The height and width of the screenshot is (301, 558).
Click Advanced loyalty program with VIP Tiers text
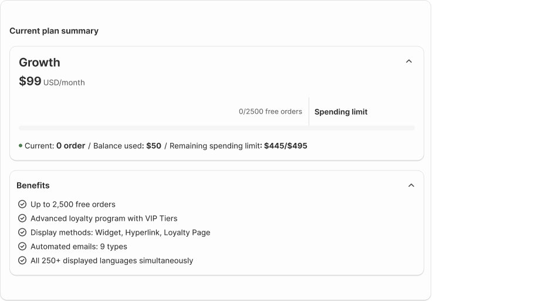104,218
